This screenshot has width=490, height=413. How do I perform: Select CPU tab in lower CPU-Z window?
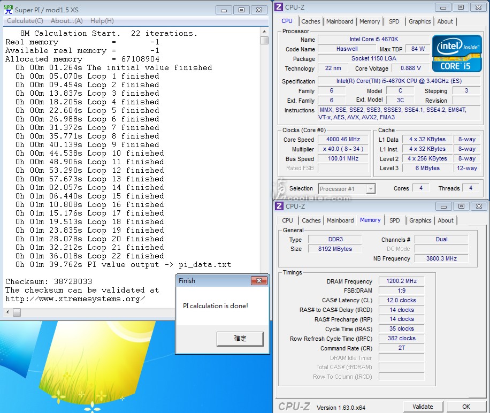coord(287,220)
